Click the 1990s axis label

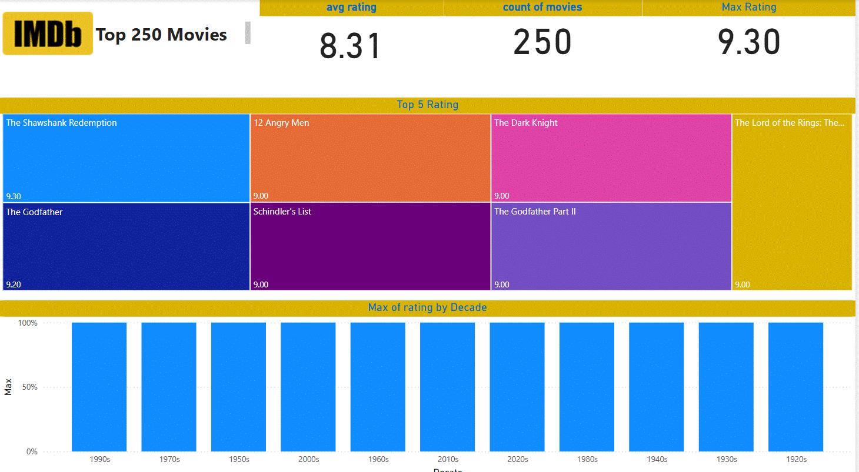(x=99, y=460)
